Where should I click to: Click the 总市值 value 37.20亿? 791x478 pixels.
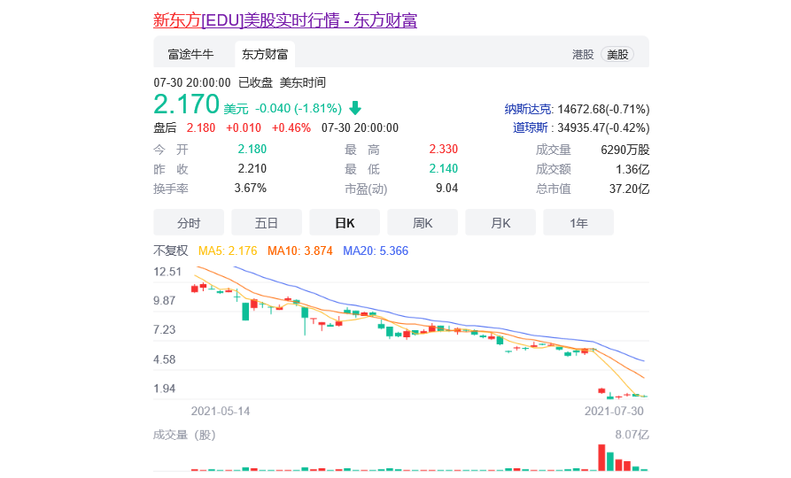(629, 189)
